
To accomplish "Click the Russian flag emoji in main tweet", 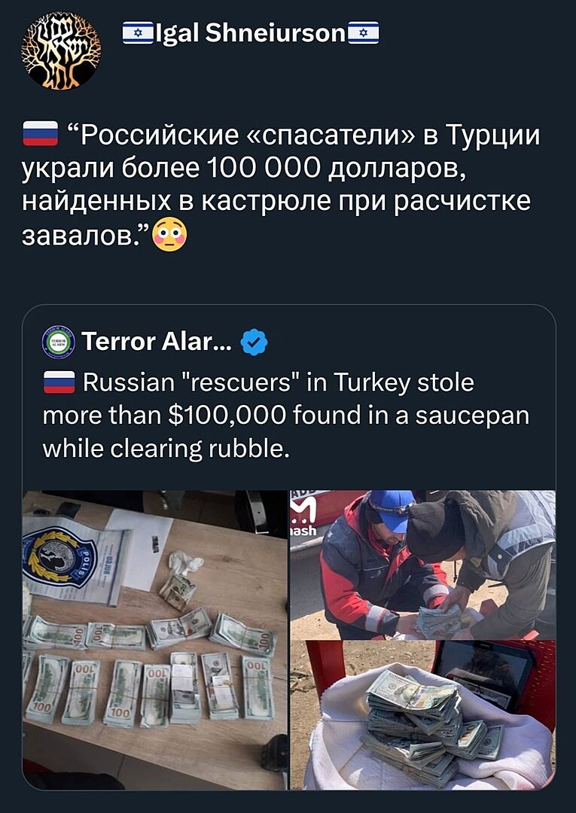I will click(x=41, y=135).
